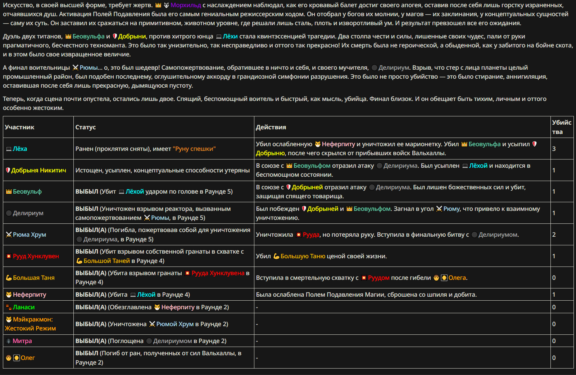Click the crown icon before Морхильд in top paragraph

[x=158, y=5]
